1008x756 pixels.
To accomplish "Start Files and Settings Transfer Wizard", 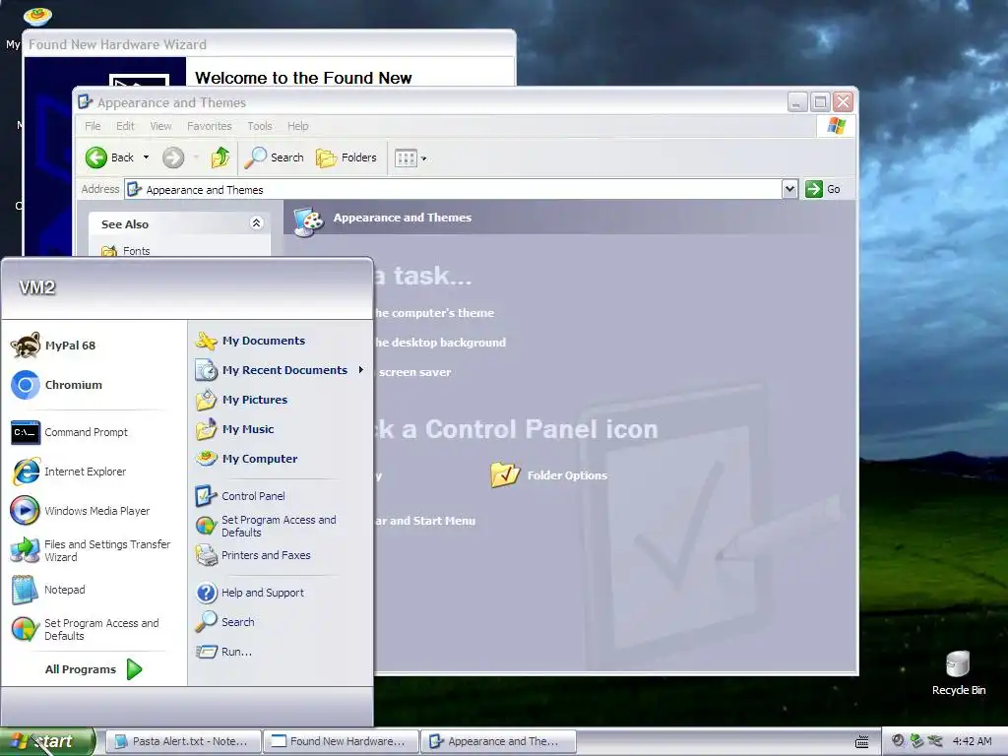I will coord(94,550).
